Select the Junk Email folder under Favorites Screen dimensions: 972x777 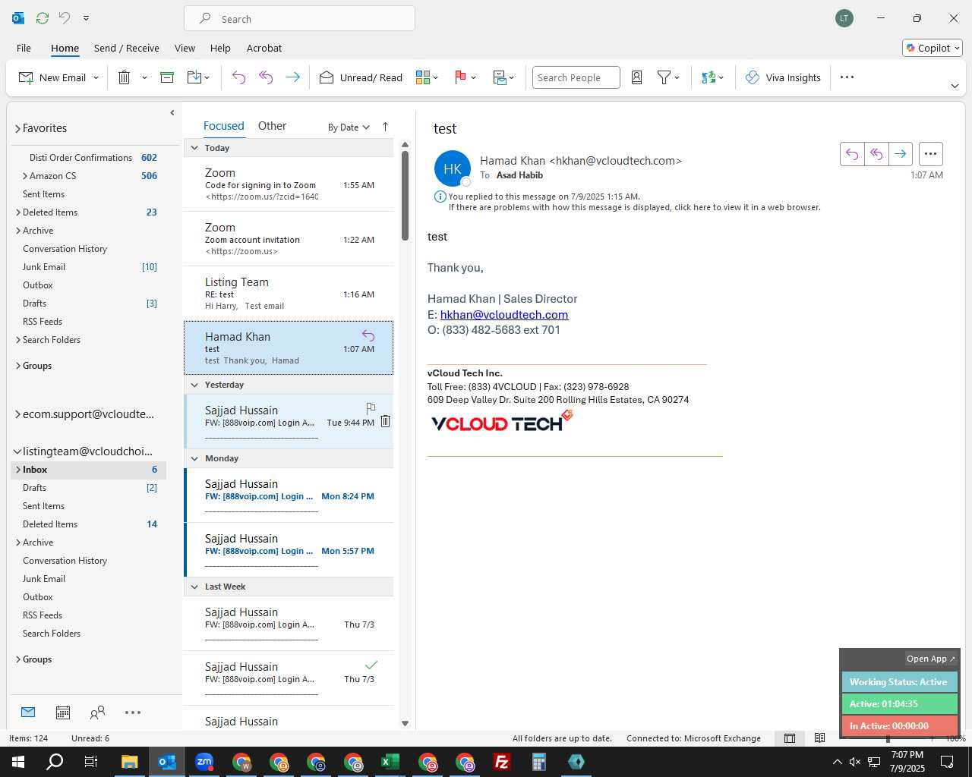44,267
